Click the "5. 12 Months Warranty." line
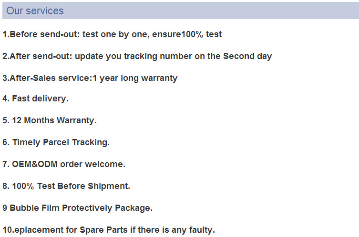 [50, 120]
